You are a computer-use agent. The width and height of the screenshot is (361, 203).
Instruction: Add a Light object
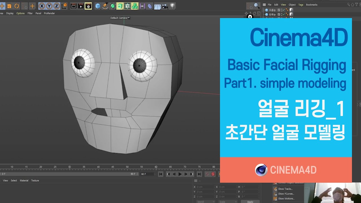coord(172,6)
